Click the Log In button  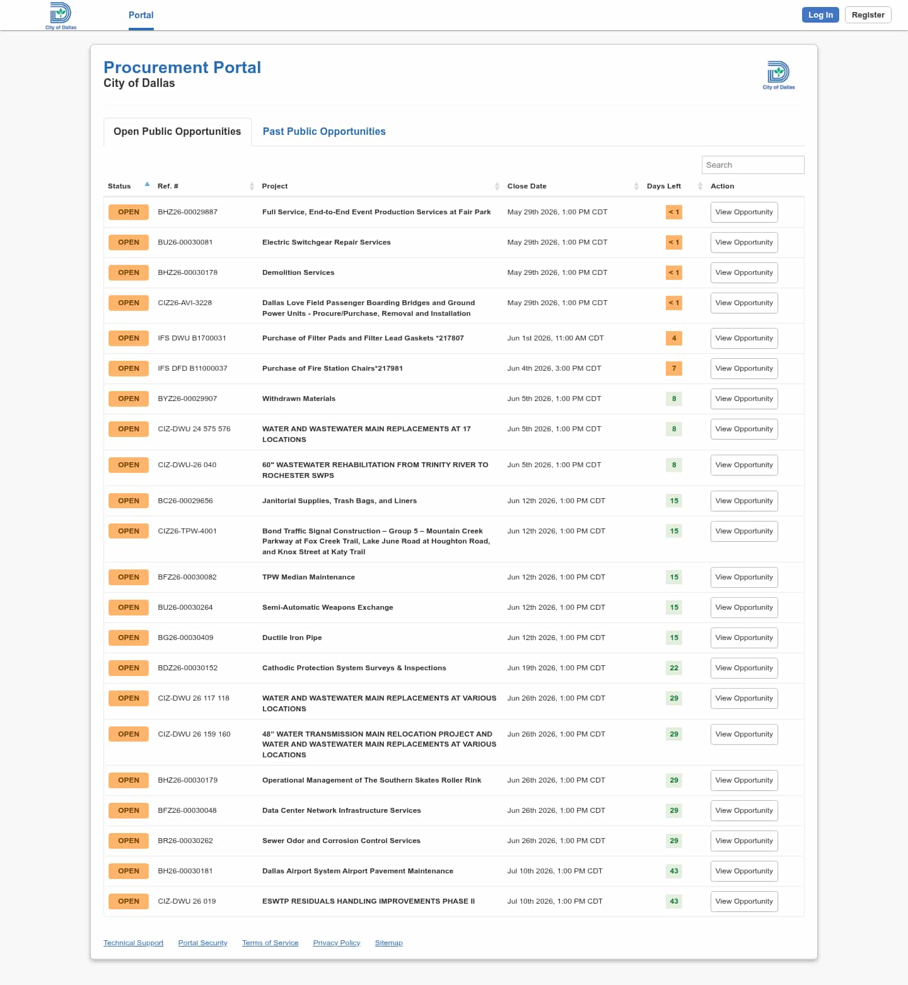pos(820,15)
